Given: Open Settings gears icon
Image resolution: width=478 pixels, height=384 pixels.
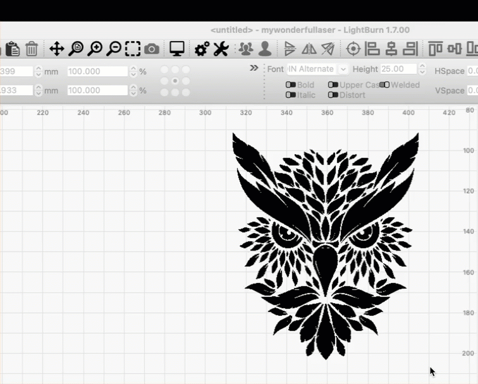Looking at the screenshot, I should (202, 49).
